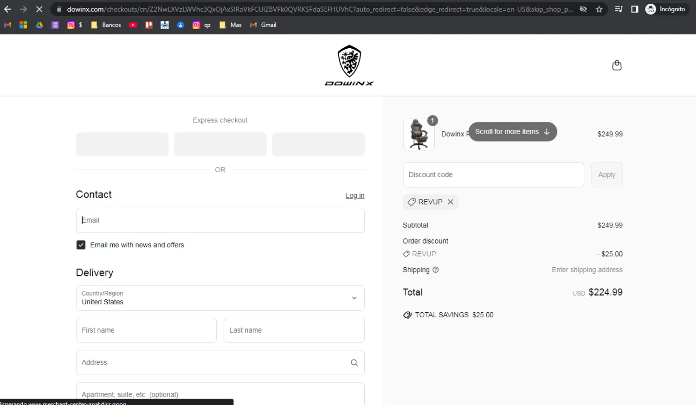696x405 pixels.
Task: Click the Last name field
Action: (x=294, y=330)
